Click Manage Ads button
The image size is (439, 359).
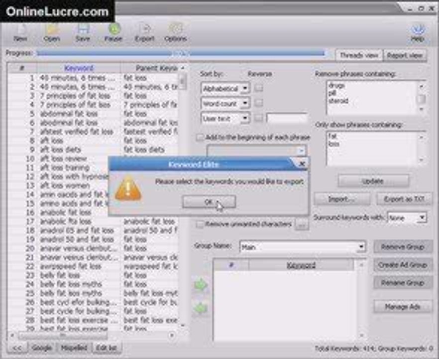pyautogui.click(x=403, y=307)
